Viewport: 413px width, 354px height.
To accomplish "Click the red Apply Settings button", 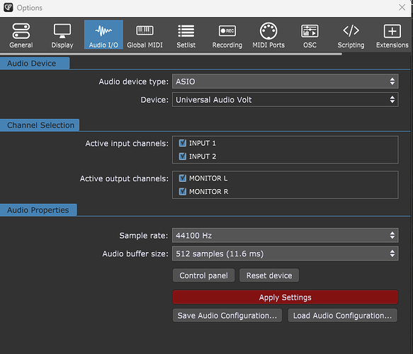I will pyautogui.click(x=285, y=297).
